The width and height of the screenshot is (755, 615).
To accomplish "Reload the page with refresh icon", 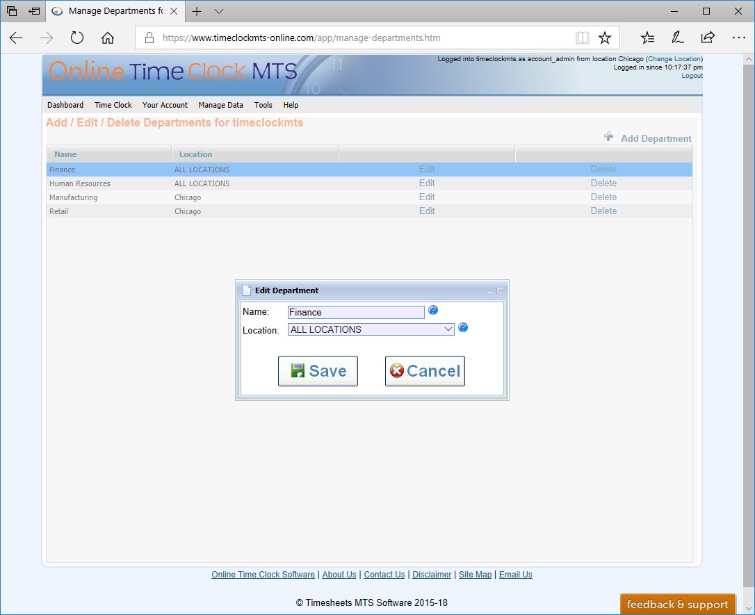I will click(77, 38).
